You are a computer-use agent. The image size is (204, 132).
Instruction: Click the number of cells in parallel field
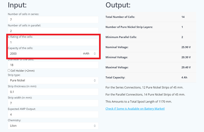53,31
